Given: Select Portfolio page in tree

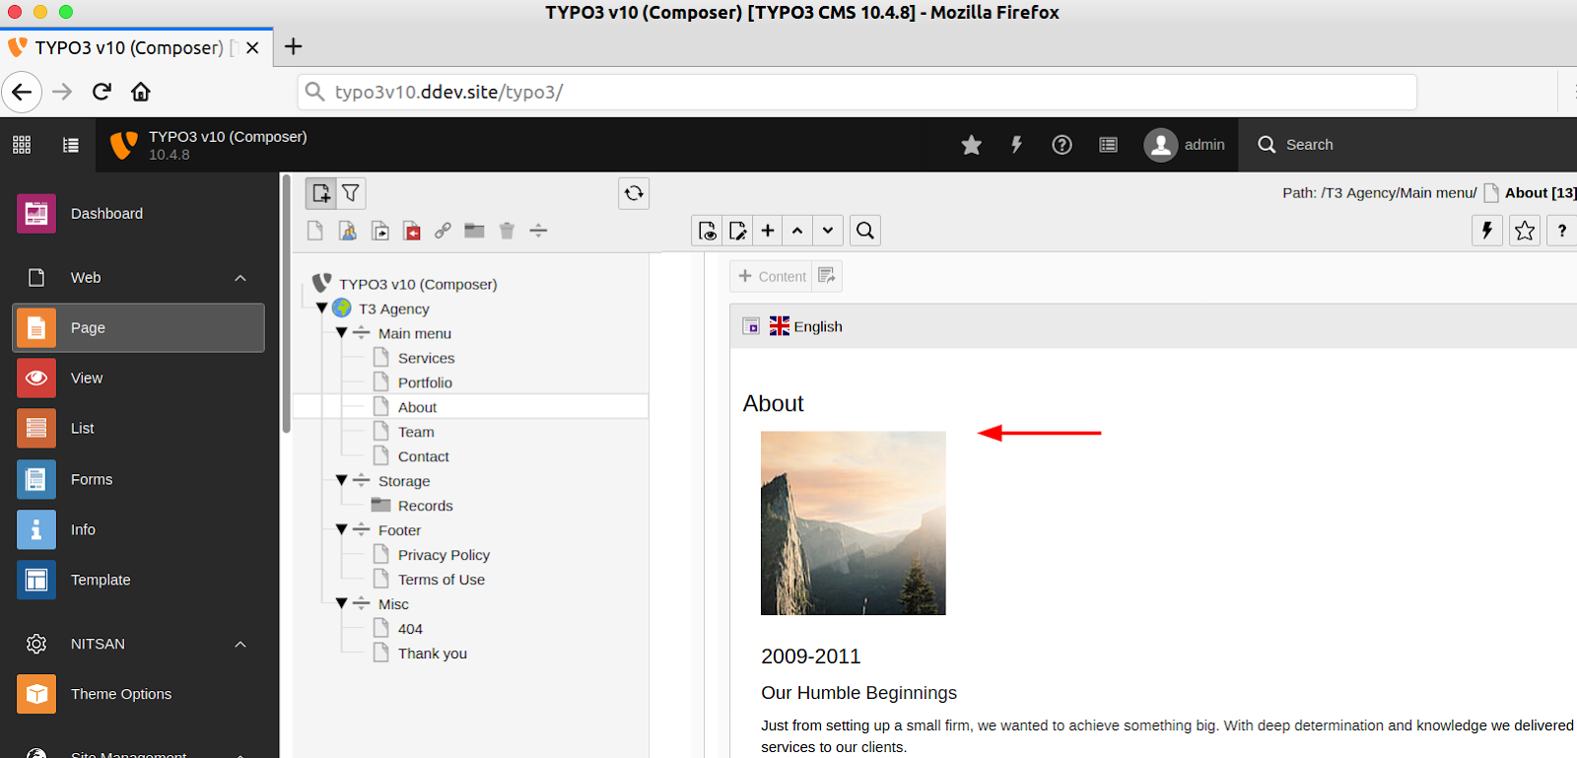Looking at the screenshot, I should 425,382.
